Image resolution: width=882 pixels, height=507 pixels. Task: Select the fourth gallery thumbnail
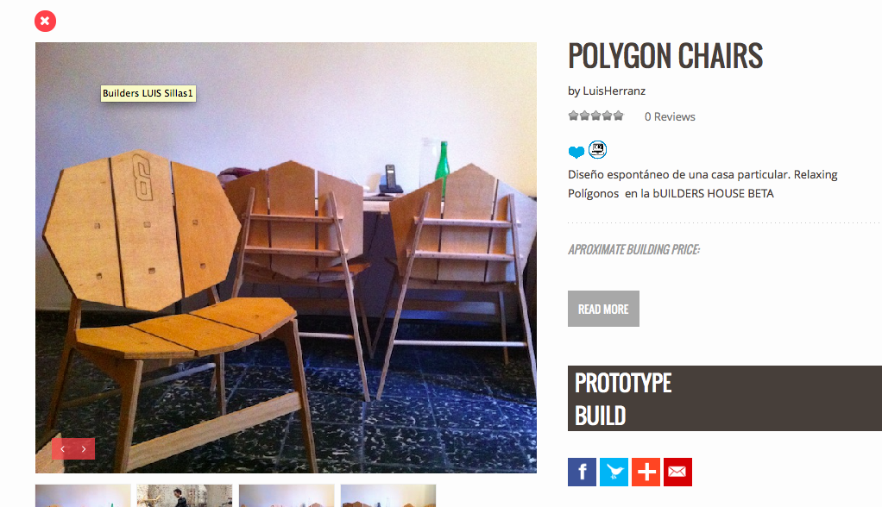pyautogui.click(x=388, y=496)
